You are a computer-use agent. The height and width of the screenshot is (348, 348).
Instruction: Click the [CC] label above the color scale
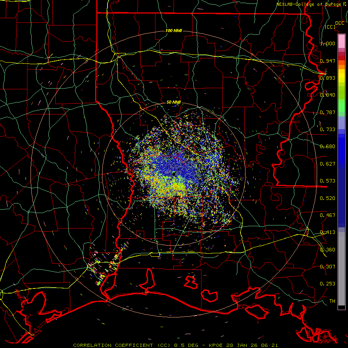pos(330,27)
